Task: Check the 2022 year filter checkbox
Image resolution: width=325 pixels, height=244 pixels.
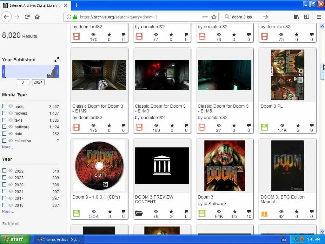Action: point(4,171)
